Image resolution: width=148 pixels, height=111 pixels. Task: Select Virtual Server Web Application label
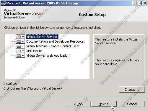(x=48, y=55)
